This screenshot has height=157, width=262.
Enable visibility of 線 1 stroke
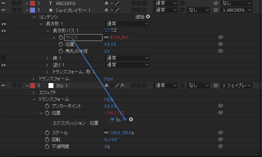(3, 58)
